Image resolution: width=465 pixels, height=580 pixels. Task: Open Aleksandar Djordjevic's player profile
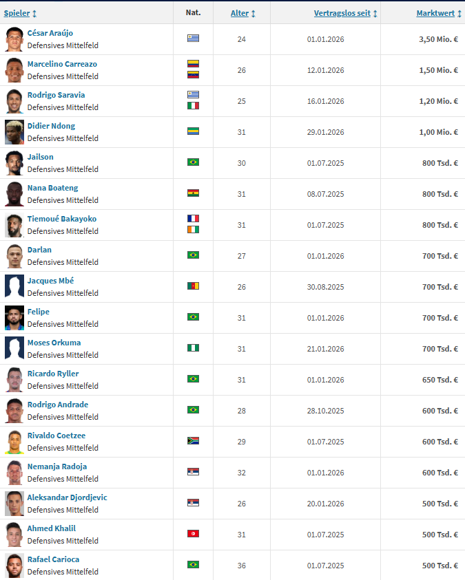coord(67,497)
